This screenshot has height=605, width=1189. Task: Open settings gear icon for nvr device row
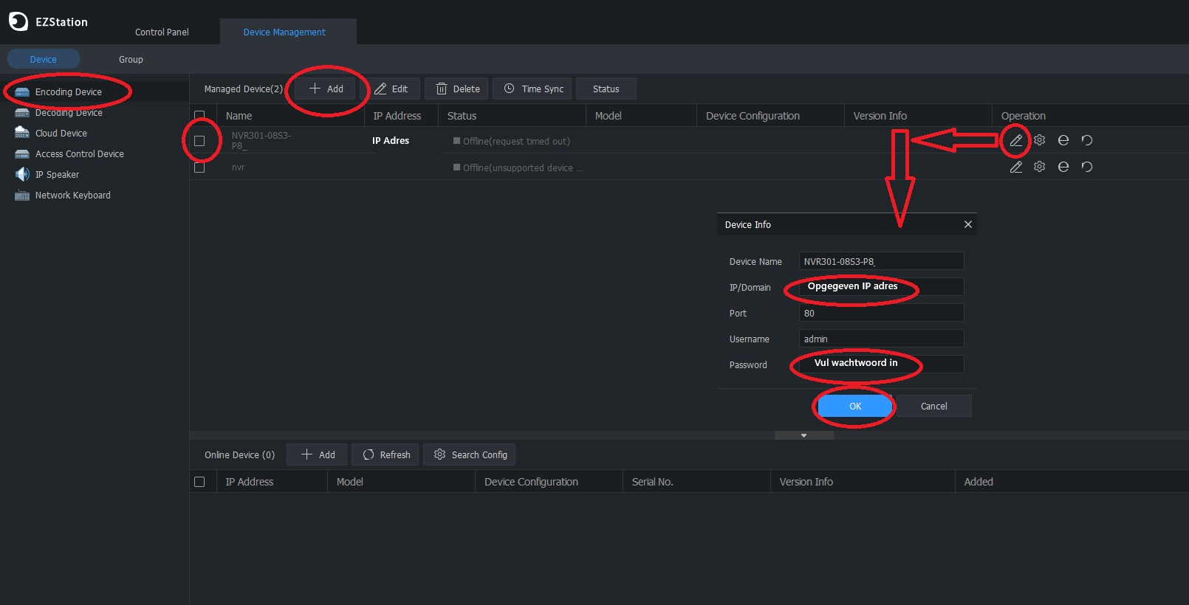point(1039,167)
